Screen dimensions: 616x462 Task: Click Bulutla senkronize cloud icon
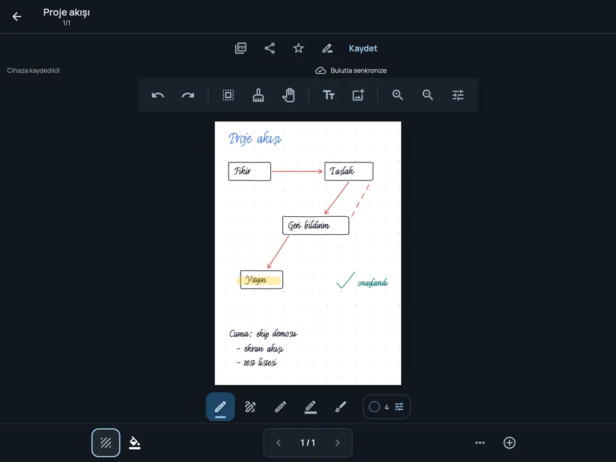(321, 71)
